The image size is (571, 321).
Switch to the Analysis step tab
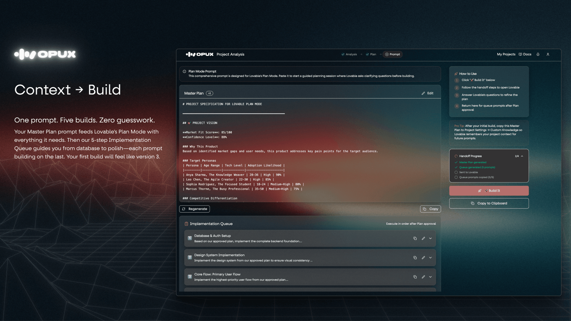click(x=349, y=55)
